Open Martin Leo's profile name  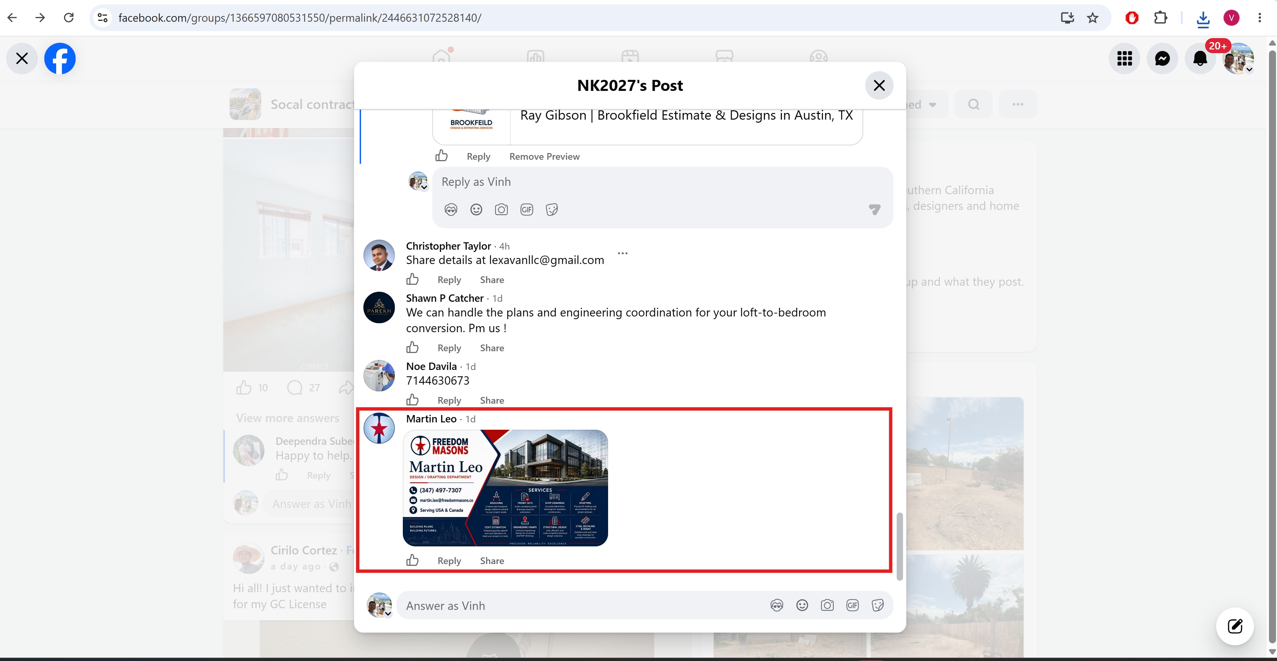coord(431,419)
